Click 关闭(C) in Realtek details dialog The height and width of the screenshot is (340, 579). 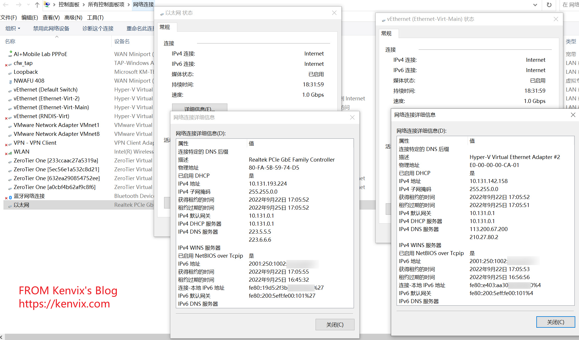pos(335,325)
